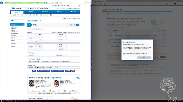This screenshot has height=102, width=183.
Task: Click the NH Bank logo in left window
Action: [15, 8]
